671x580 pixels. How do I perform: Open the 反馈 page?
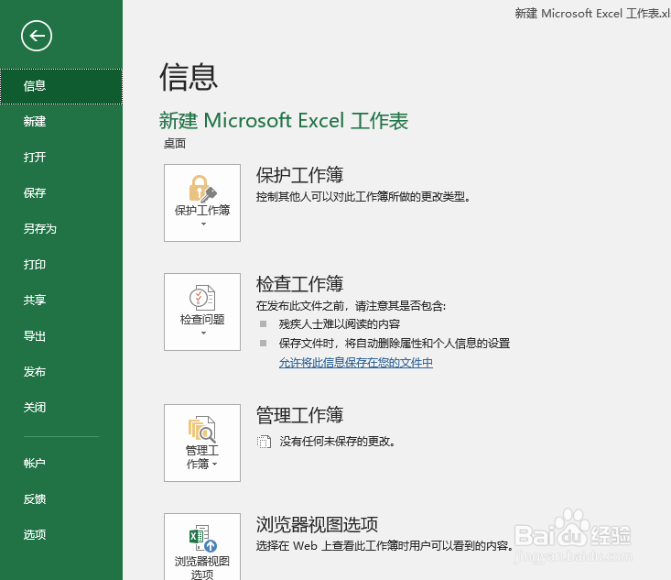[61, 499]
